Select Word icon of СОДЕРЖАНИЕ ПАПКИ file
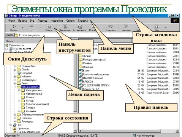Screen dimensions: 182x137 pyautogui.click(x=81, y=85)
